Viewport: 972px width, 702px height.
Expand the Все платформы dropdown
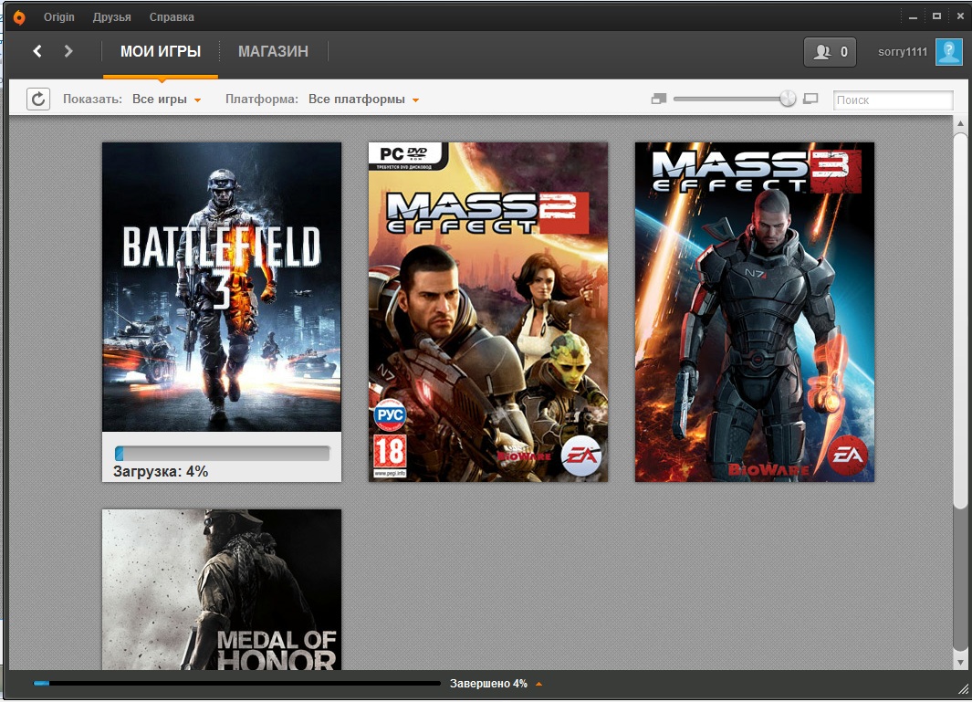364,100
